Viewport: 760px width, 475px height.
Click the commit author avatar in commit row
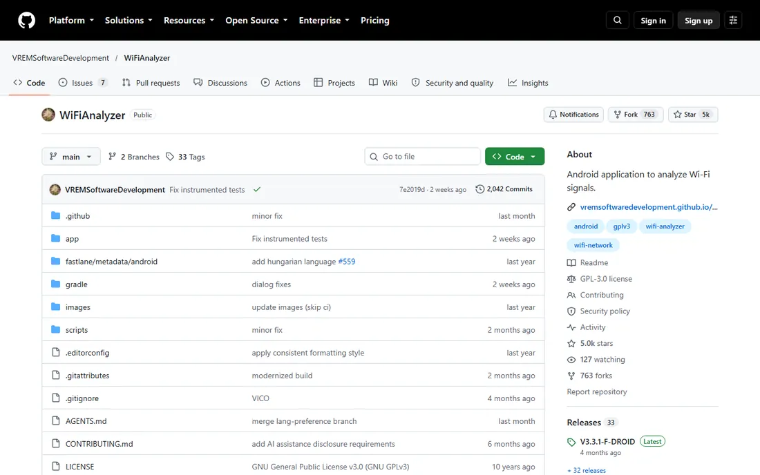55,189
